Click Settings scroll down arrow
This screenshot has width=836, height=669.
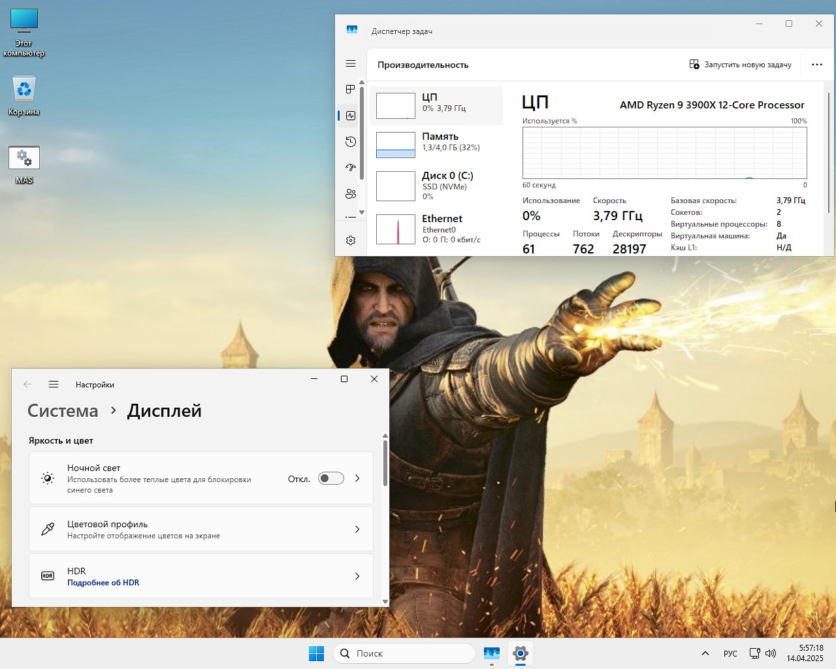(x=385, y=602)
